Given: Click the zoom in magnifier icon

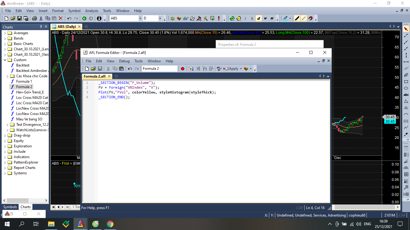Looking at the screenshot, I should tap(232, 19).
